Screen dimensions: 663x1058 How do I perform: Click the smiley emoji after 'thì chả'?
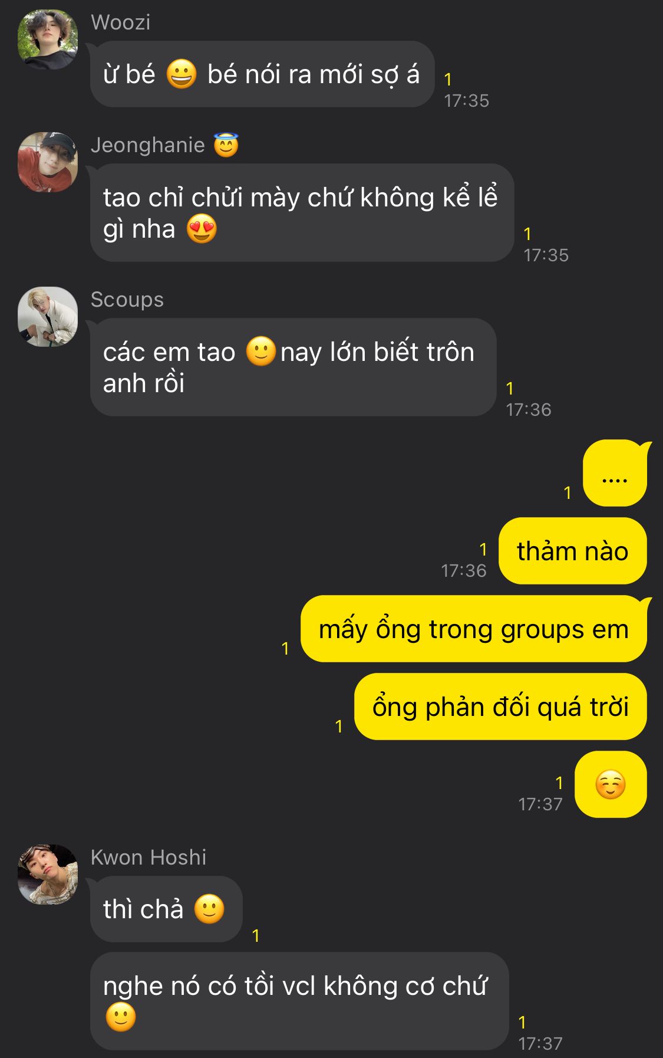point(209,909)
